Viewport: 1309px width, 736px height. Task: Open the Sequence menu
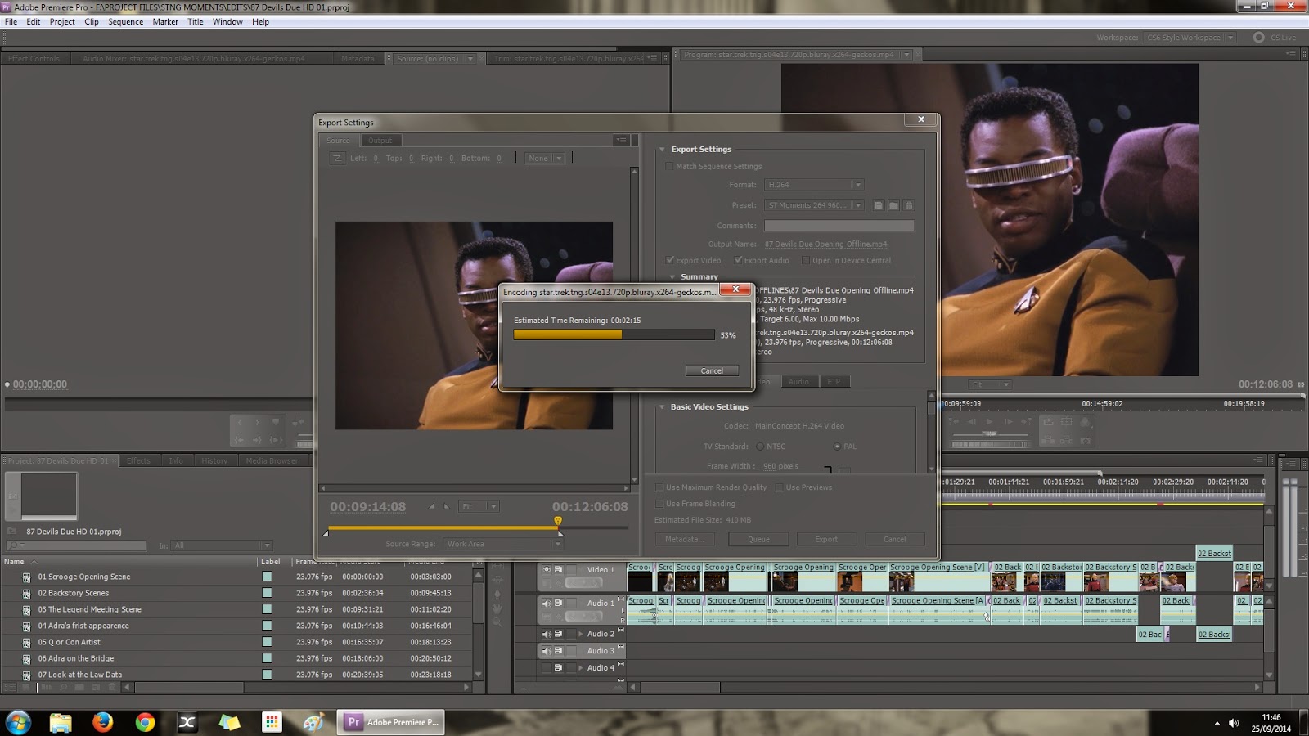coord(125,22)
